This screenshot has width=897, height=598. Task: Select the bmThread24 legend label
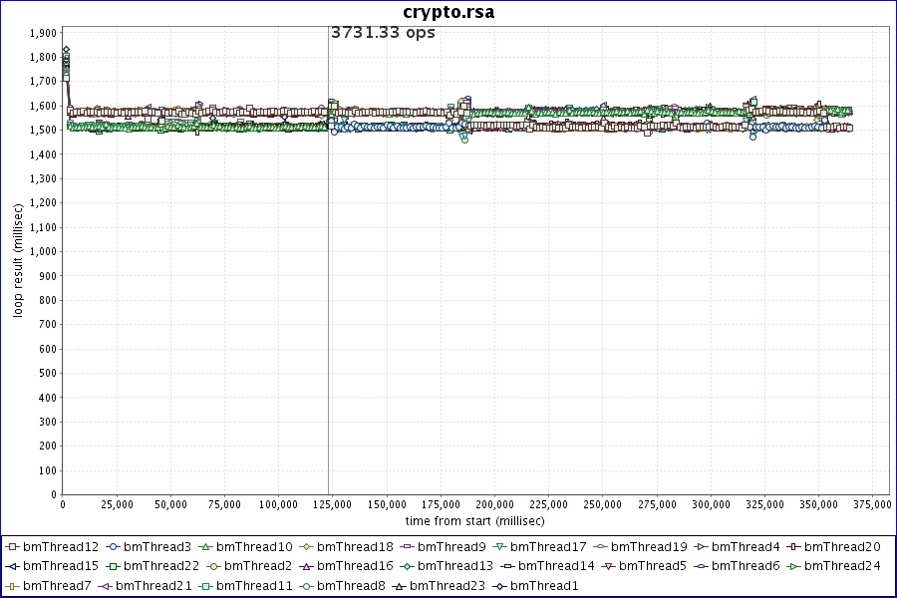pos(842,566)
